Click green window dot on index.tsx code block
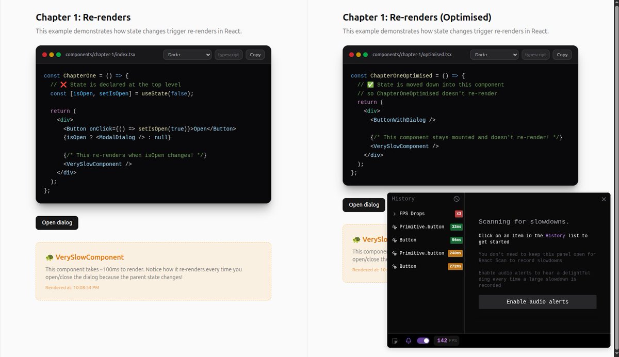The width and height of the screenshot is (619, 357). [x=59, y=55]
